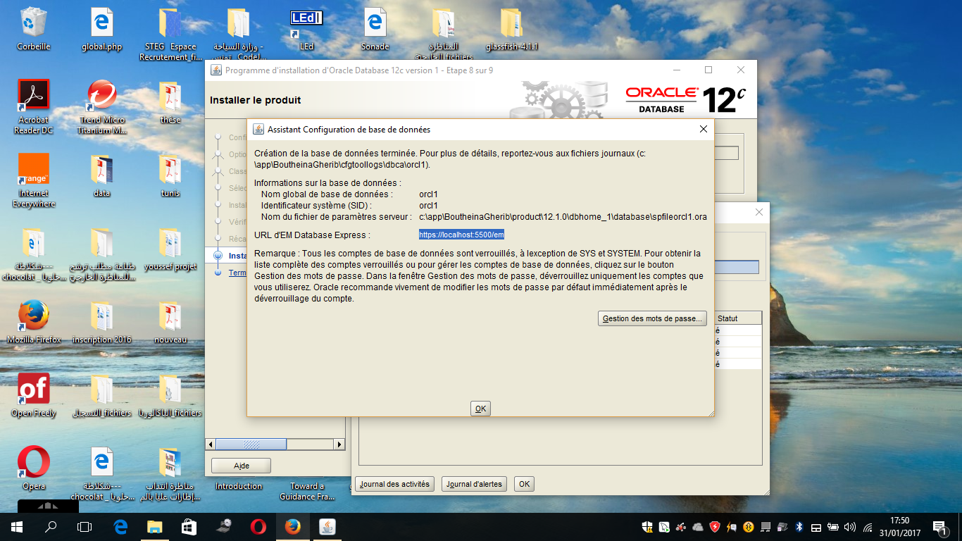Click OK next to Journal d'alertes

click(x=524, y=484)
